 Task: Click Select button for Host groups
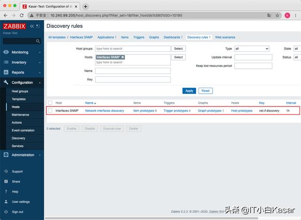pos(178,49)
